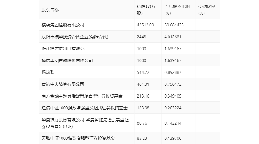259x144 pixels.
Task: Click the percentage 0.142214
Action: pos(173,123)
